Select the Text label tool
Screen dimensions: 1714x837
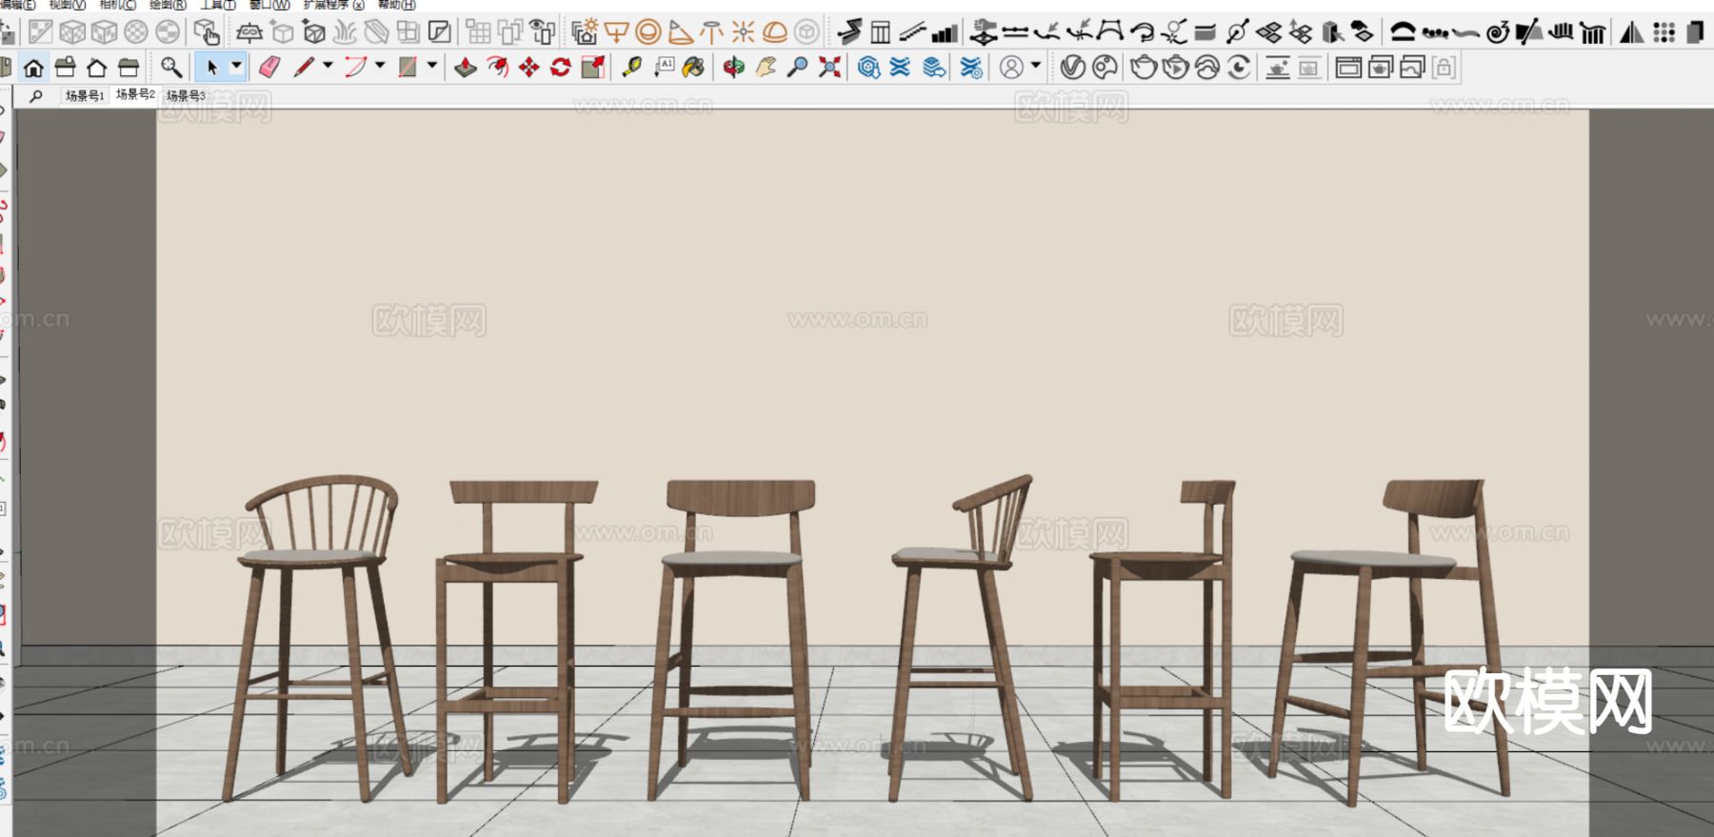click(664, 68)
